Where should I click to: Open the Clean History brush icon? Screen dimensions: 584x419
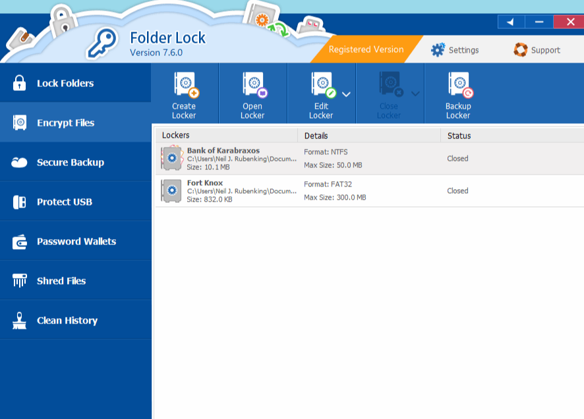point(19,320)
